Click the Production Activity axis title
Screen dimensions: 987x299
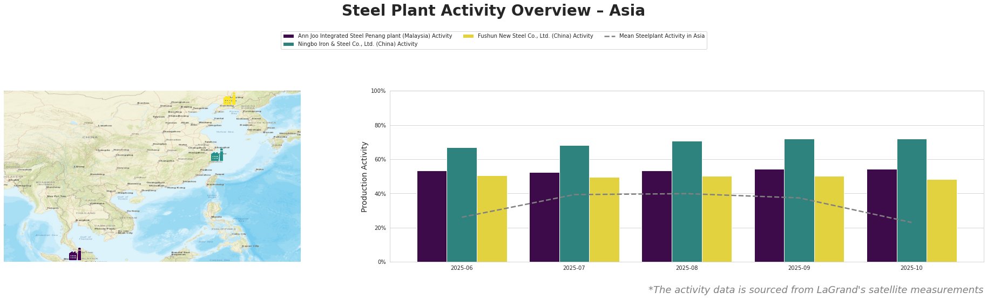(364, 176)
